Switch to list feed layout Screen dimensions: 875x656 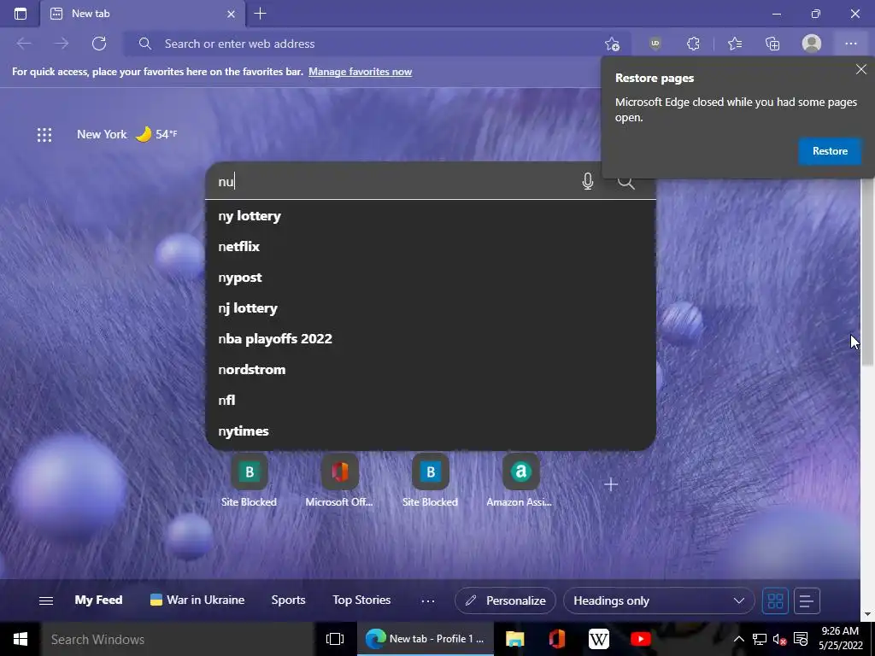pos(807,600)
